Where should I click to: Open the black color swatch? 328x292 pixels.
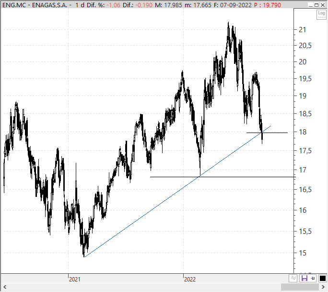323,278
